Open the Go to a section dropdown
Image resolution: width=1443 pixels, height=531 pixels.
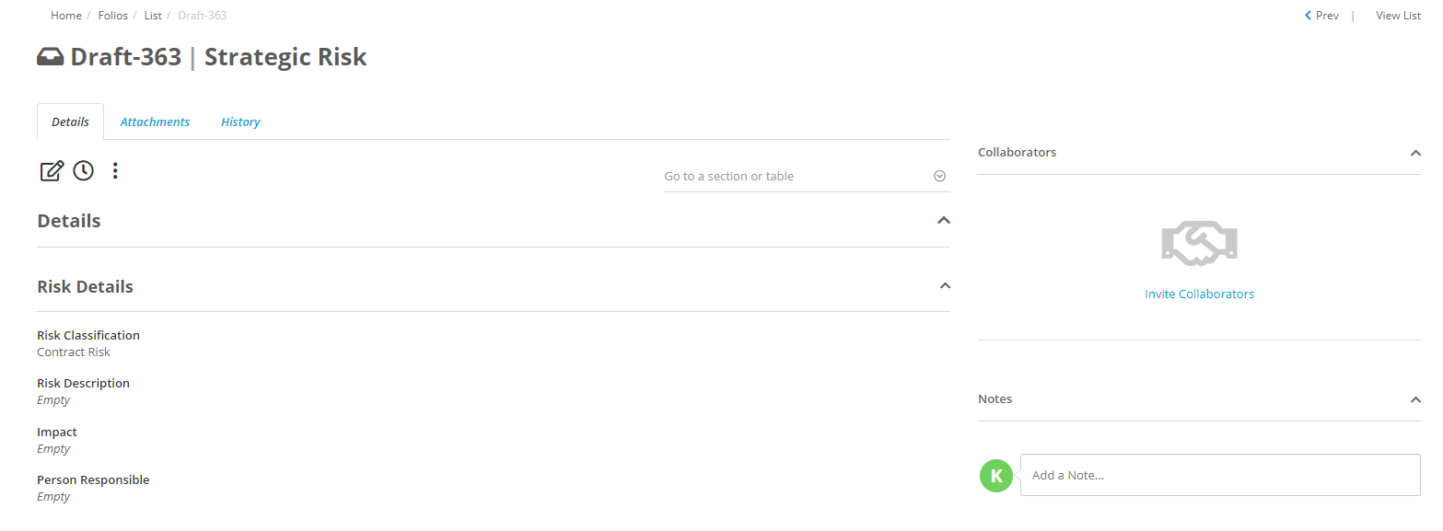point(807,176)
